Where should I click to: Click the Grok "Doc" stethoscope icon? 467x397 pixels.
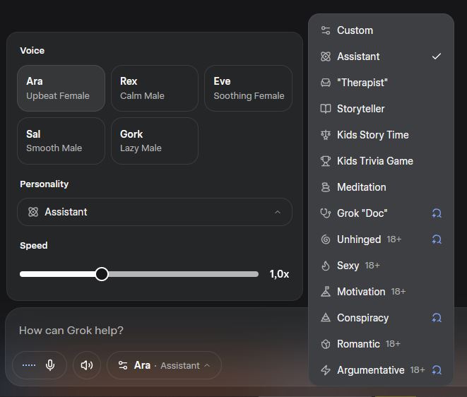pyautogui.click(x=326, y=213)
